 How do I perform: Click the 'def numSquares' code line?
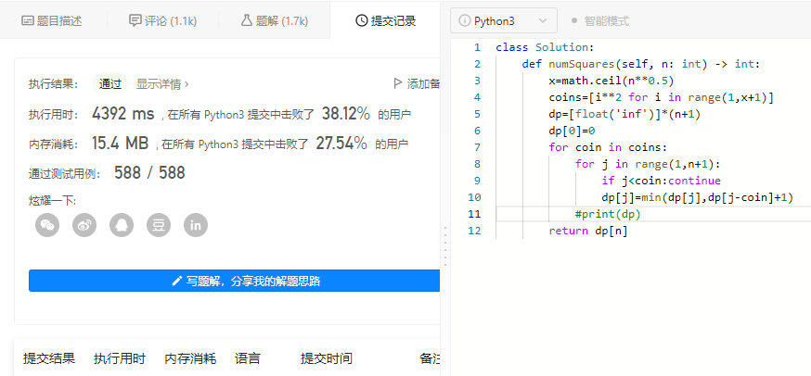(641, 64)
